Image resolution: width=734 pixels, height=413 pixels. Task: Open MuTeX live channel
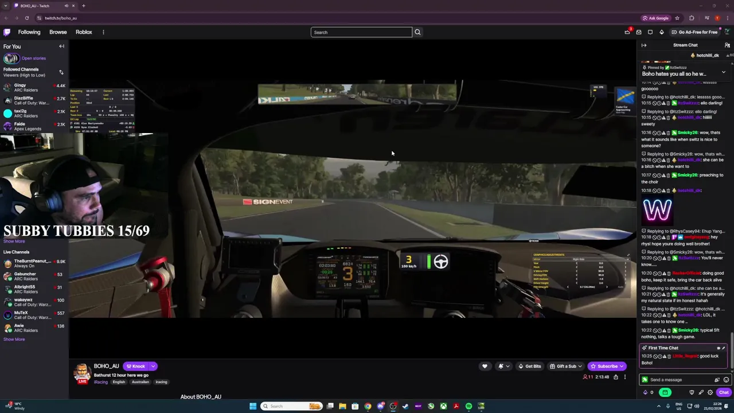click(x=34, y=315)
